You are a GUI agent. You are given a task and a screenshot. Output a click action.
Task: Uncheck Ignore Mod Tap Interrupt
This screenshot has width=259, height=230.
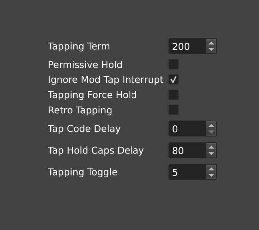[173, 80]
